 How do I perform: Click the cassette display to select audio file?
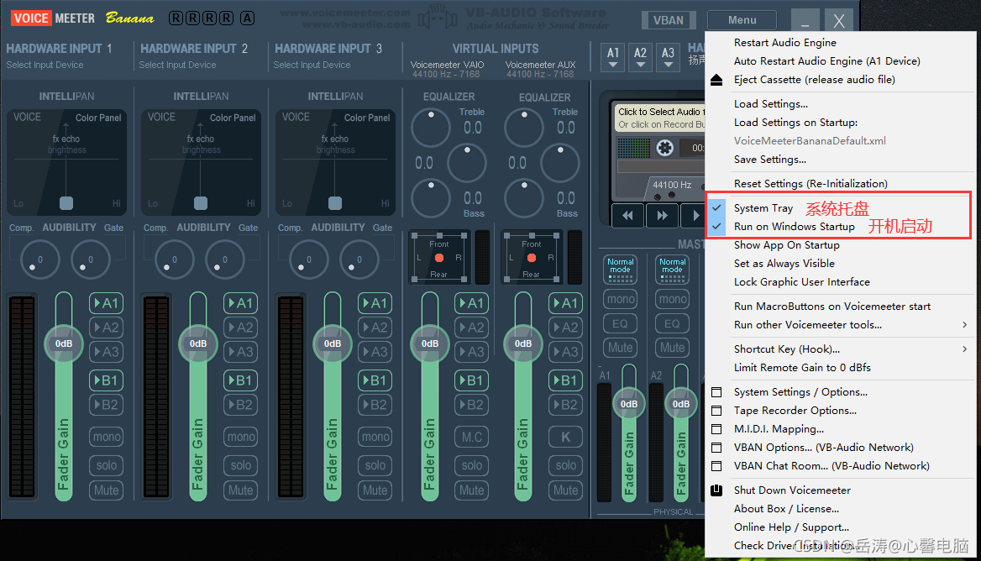[x=661, y=118]
